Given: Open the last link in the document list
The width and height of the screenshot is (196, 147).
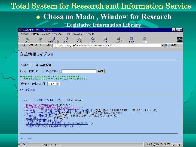Looking at the screenshot, I should 51,126.
